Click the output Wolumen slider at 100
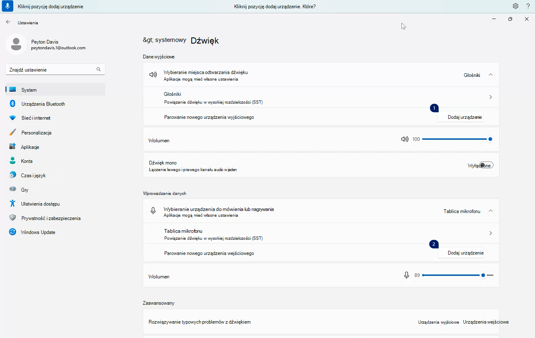This screenshot has width=535, height=338. 457,139
